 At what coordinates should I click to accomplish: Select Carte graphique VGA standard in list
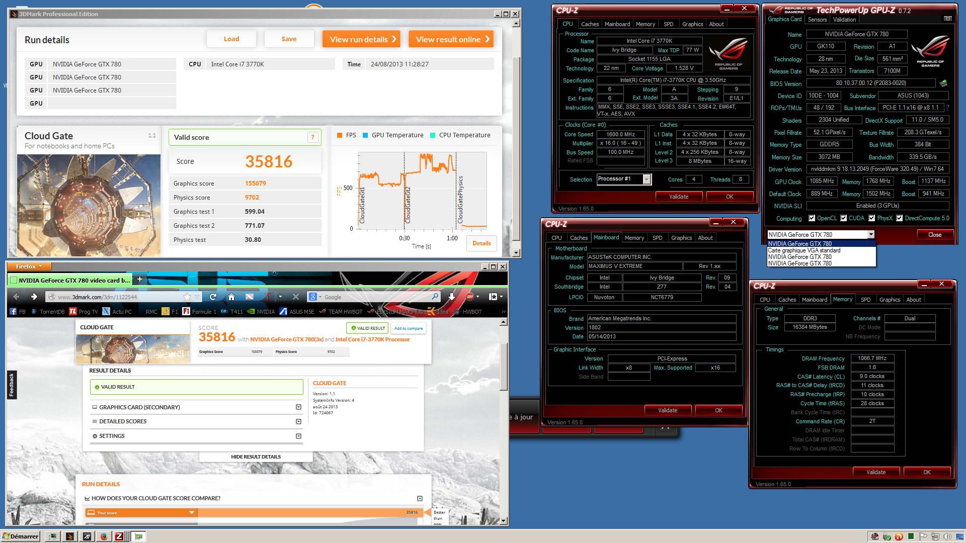821,250
